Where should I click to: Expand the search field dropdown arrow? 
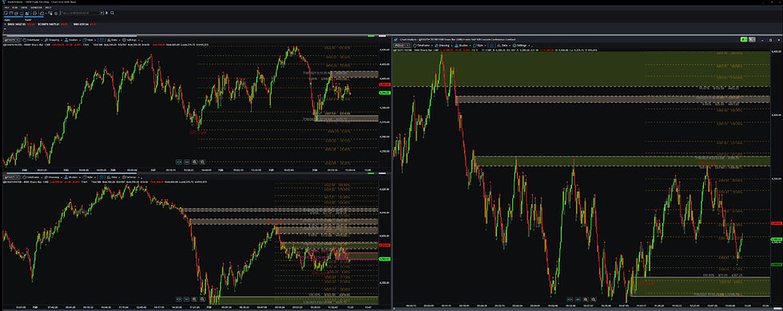pyautogui.click(x=101, y=13)
